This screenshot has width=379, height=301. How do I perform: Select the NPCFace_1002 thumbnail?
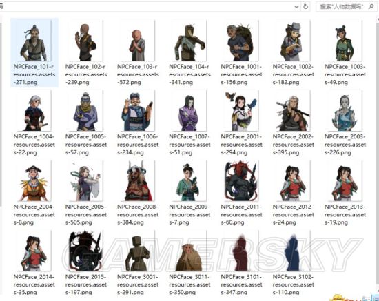pyautogui.click(x=293, y=41)
